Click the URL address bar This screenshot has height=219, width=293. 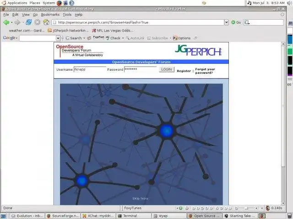tap(138, 22)
